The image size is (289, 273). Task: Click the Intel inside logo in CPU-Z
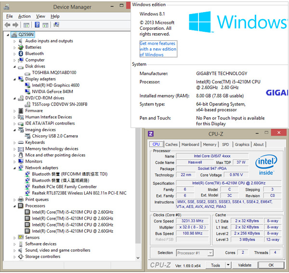(265, 165)
